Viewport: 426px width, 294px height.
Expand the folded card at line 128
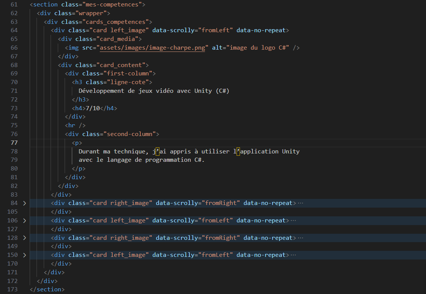pyautogui.click(x=24, y=237)
